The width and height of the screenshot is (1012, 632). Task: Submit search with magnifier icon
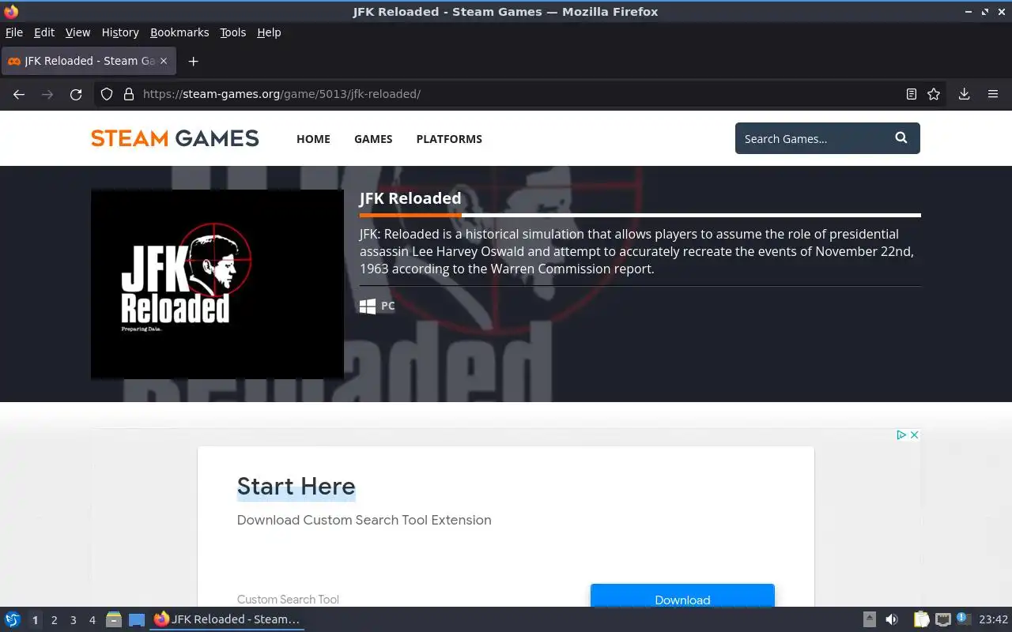[x=901, y=138]
